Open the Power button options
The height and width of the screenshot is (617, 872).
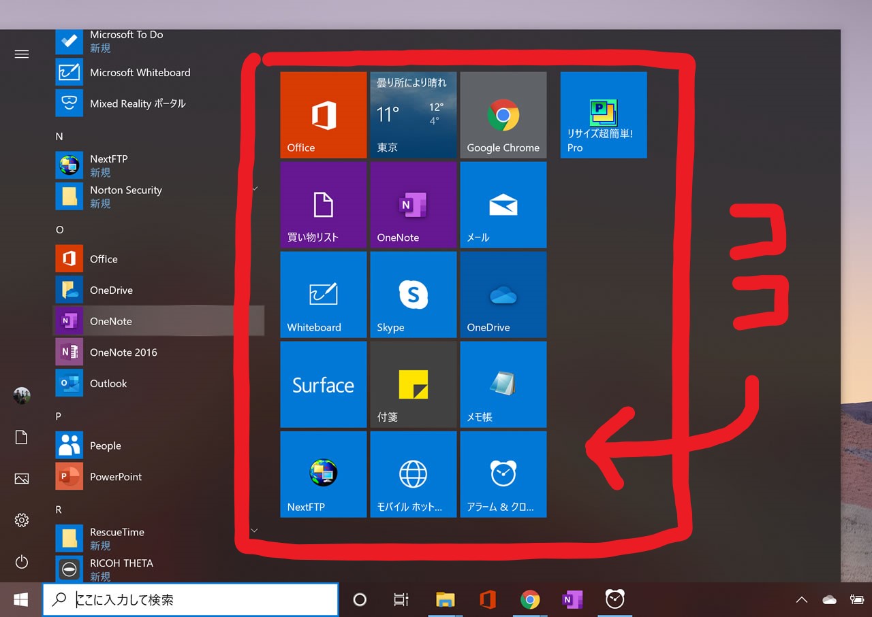pos(22,562)
